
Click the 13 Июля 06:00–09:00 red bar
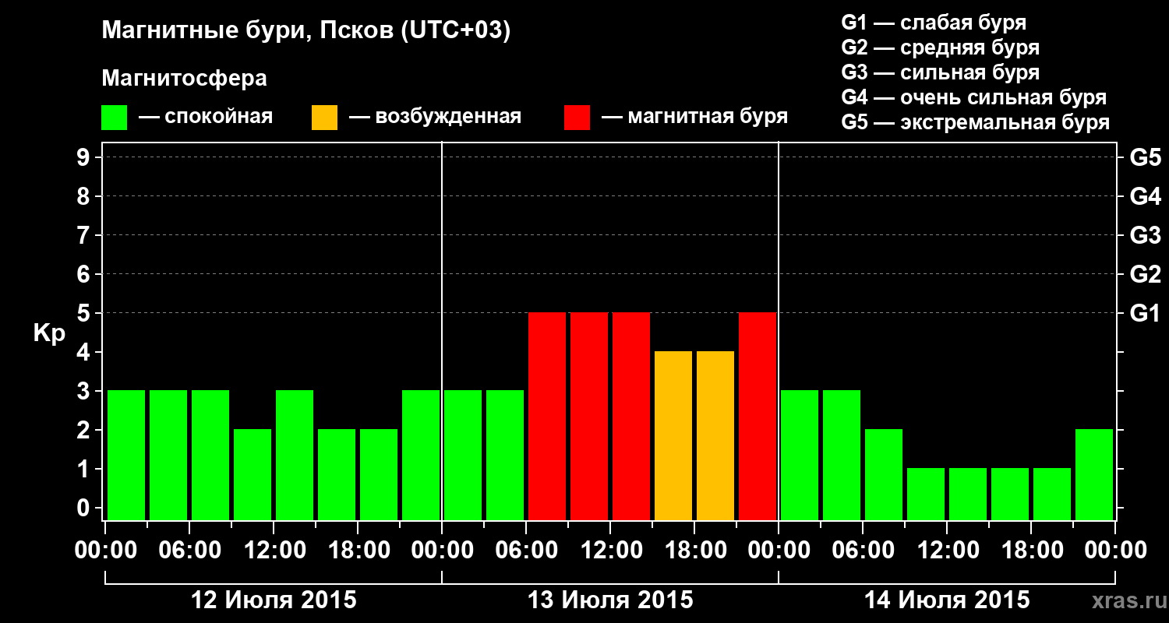[547, 416]
